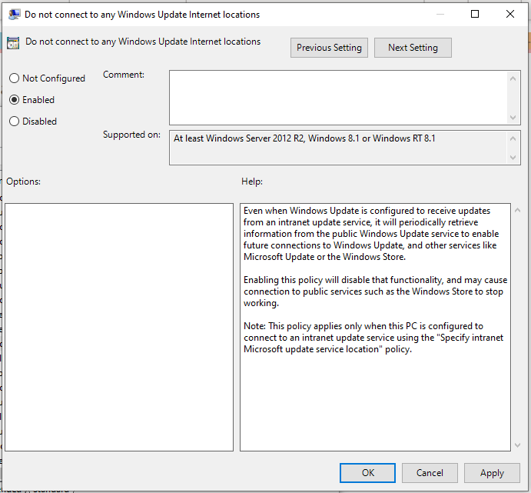Click the down arrow in the Supported on scrollbar
Viewport: 531px width, 493px height.
514,158
